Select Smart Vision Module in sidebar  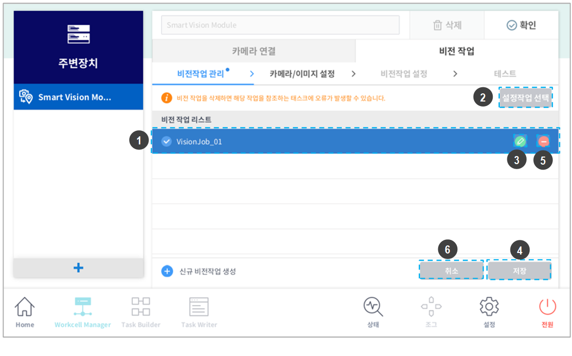[78, 97]
